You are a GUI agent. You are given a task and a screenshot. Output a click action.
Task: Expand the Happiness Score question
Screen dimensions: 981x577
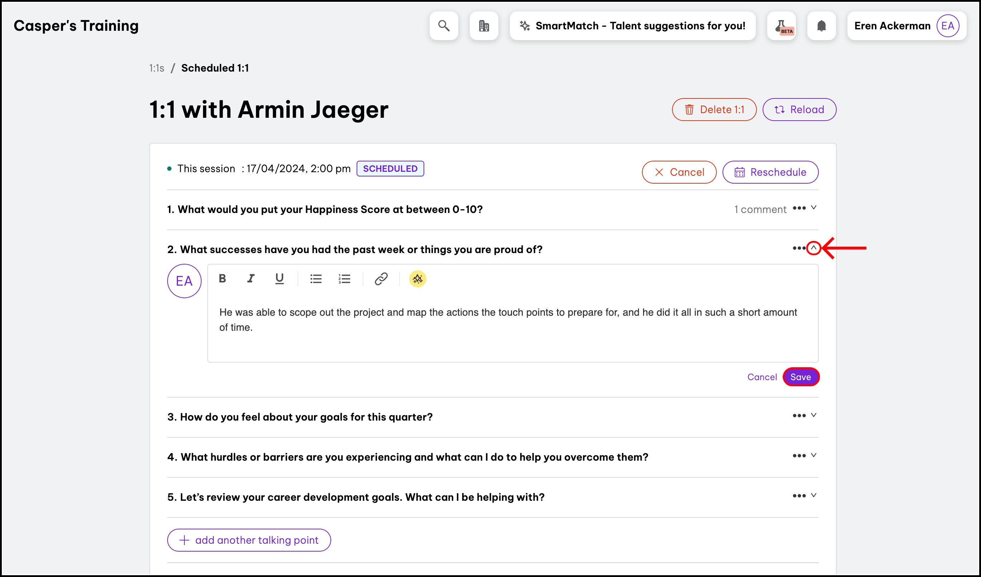click(813, 208)
